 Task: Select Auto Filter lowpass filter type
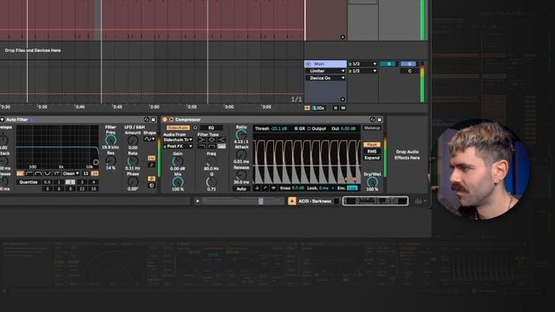coord(20,173)
